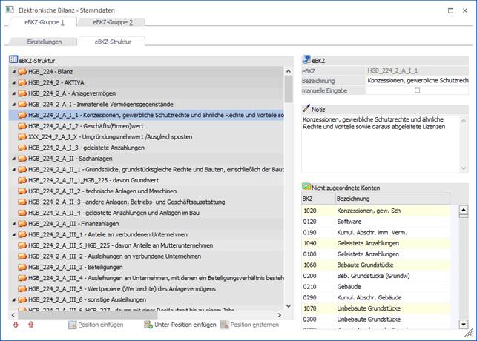Select account 0120 Software in the list
Screen dimensions: 477x341
(349, 221)
